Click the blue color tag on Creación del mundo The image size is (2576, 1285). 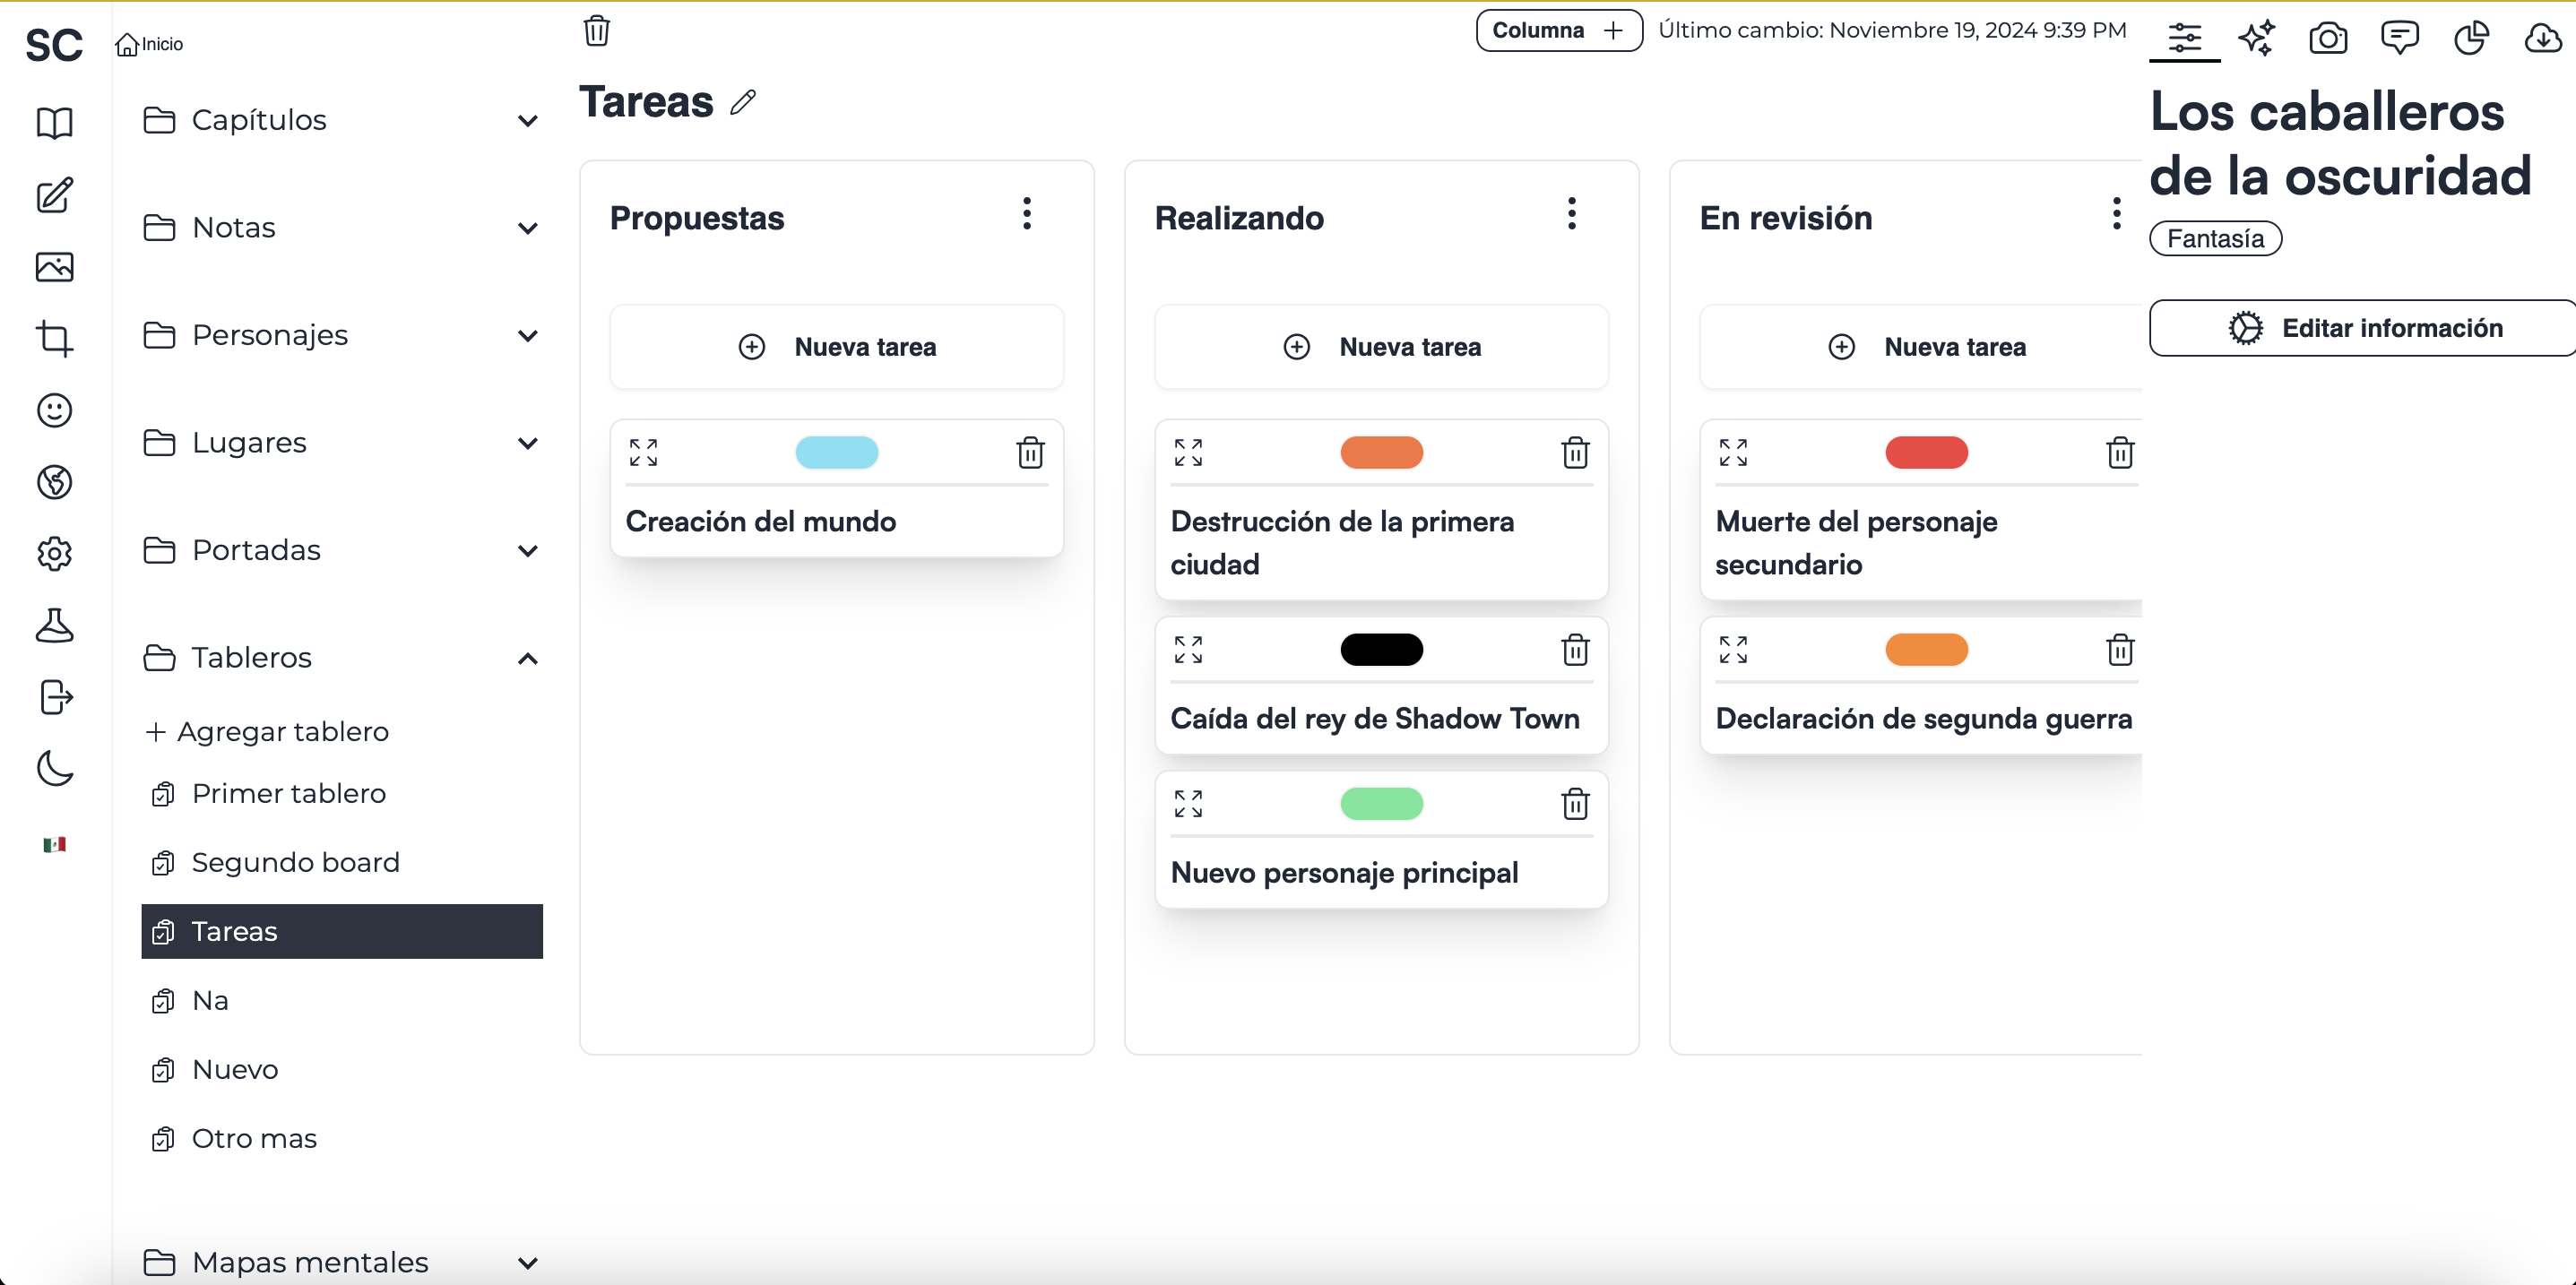coord(837,453)
